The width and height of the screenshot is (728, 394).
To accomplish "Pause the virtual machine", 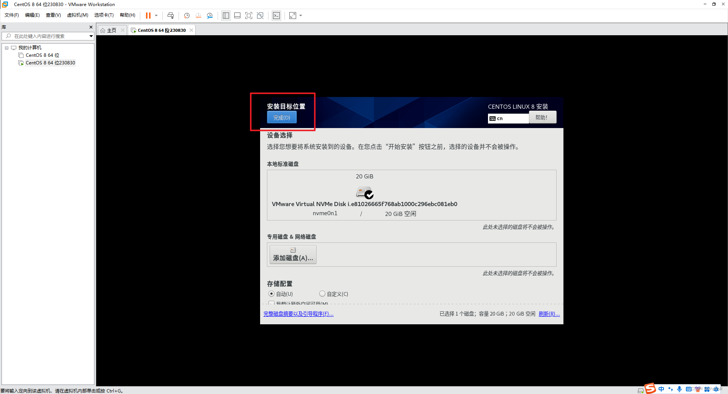I will [x=148, y=16].
